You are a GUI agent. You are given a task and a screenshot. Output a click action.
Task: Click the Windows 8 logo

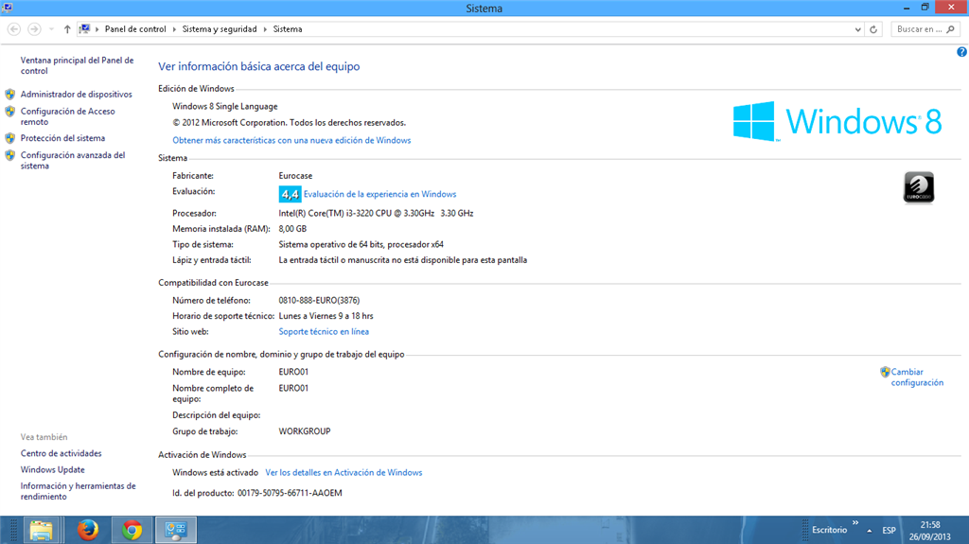[837, 121]
